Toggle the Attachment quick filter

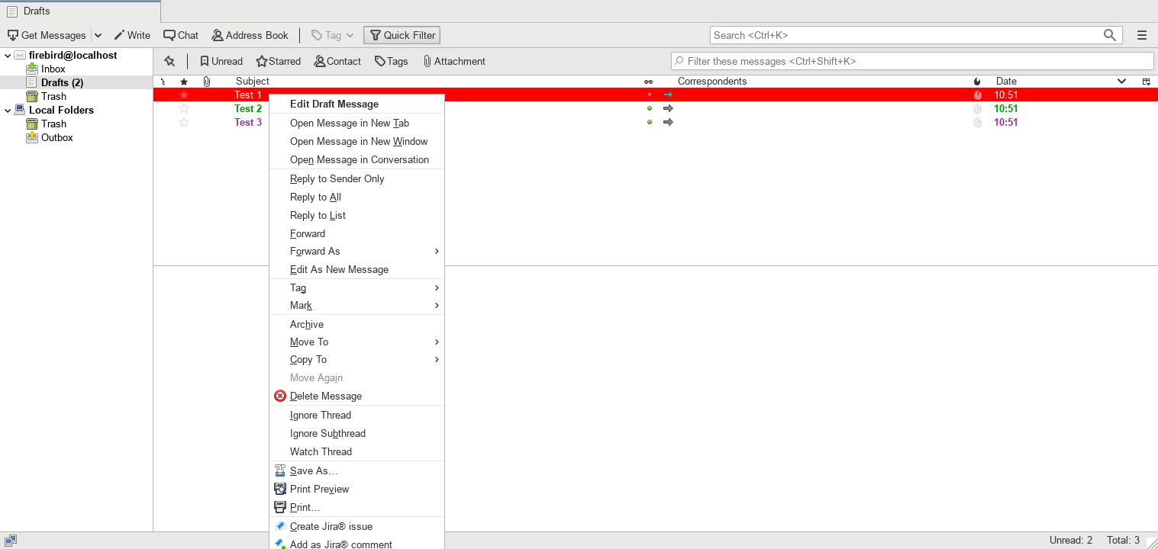coord(453,61)
